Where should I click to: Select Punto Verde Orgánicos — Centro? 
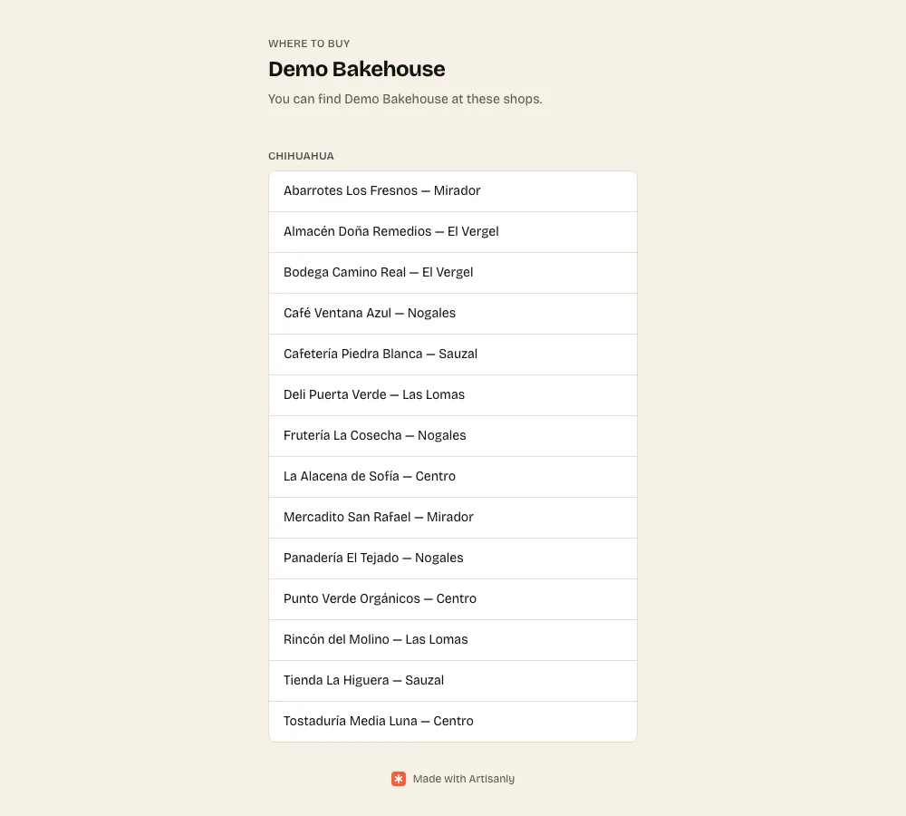click(x=453, y=599)
